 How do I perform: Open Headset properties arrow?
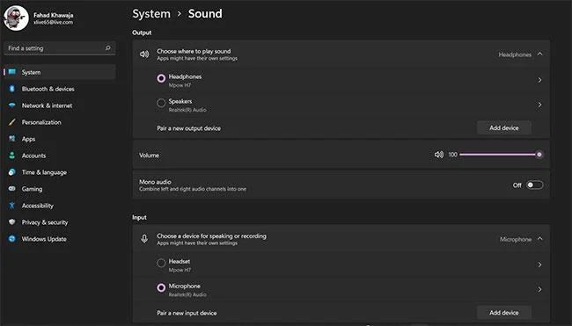point(539,264)
